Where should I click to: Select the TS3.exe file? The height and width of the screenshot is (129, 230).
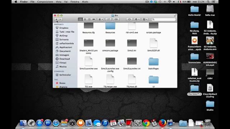(88, 79)
